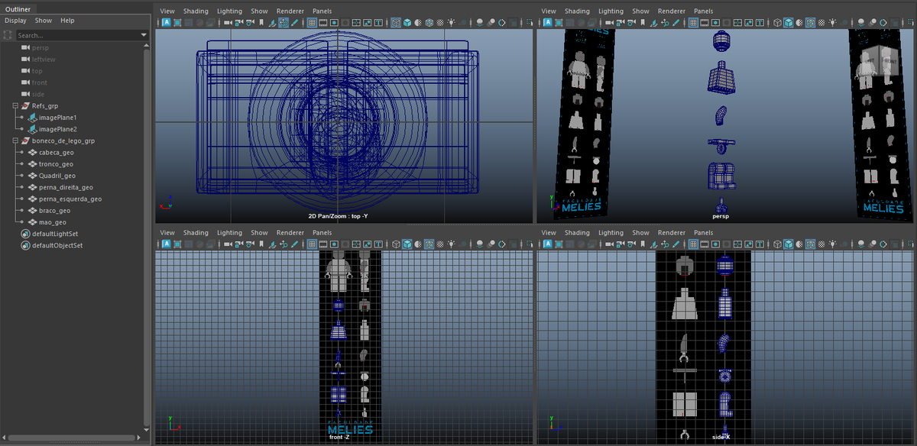Screen dimensions: 917x446
Task: Open Outliner Show menu
Action: (44, 21)
